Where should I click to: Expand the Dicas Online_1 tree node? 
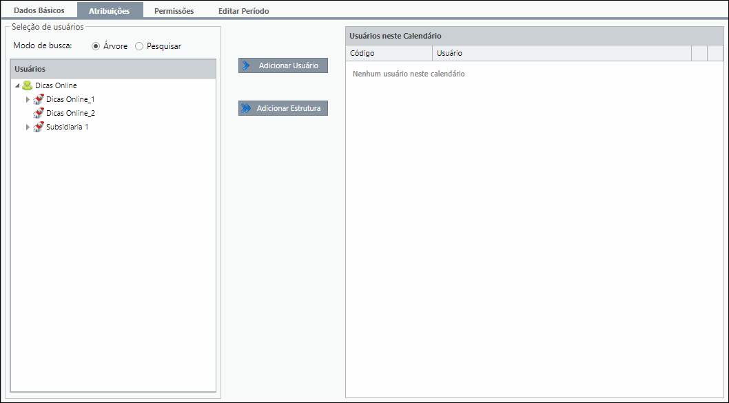pos(28,99)
